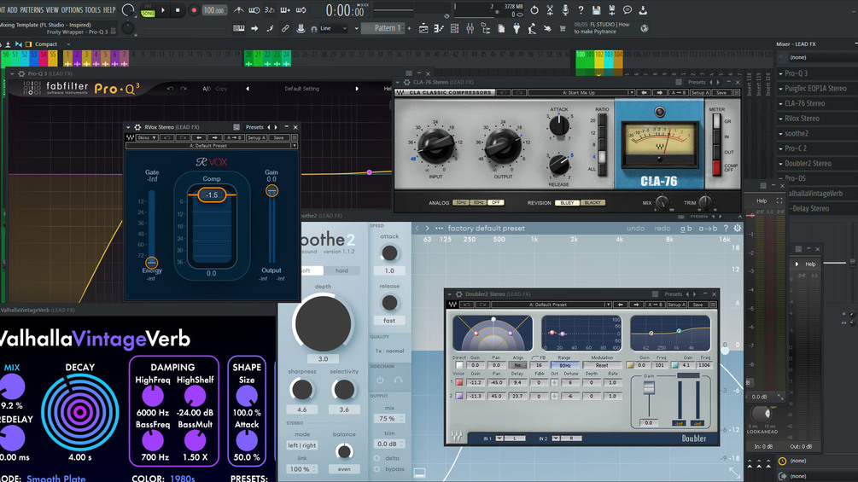Click the undo history circular arrow icon

534,10
